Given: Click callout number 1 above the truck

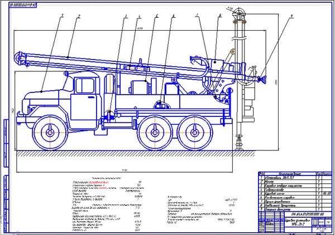Looking at the screenshot, I should pos(63,16).
